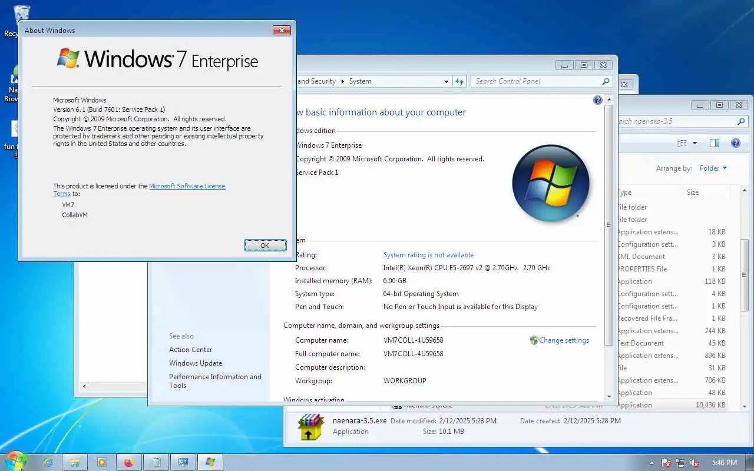Click the System breadcrumb in the address bar
Image resolution: width=754 pixels, height=471 pixels.
(360, 81)
